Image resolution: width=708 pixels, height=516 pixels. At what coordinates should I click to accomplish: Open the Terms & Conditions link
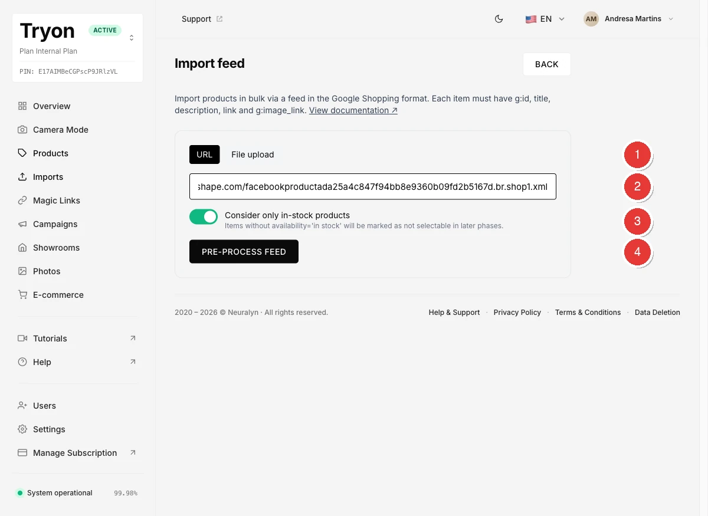pos(588,313)
